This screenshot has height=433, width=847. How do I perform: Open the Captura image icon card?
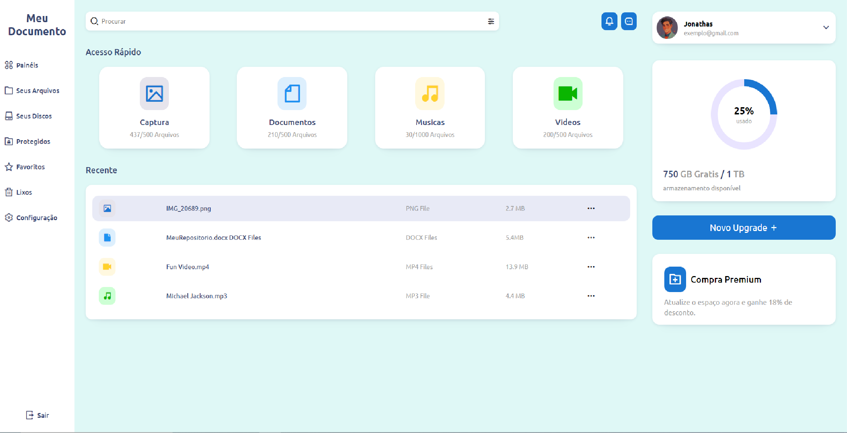154,94
